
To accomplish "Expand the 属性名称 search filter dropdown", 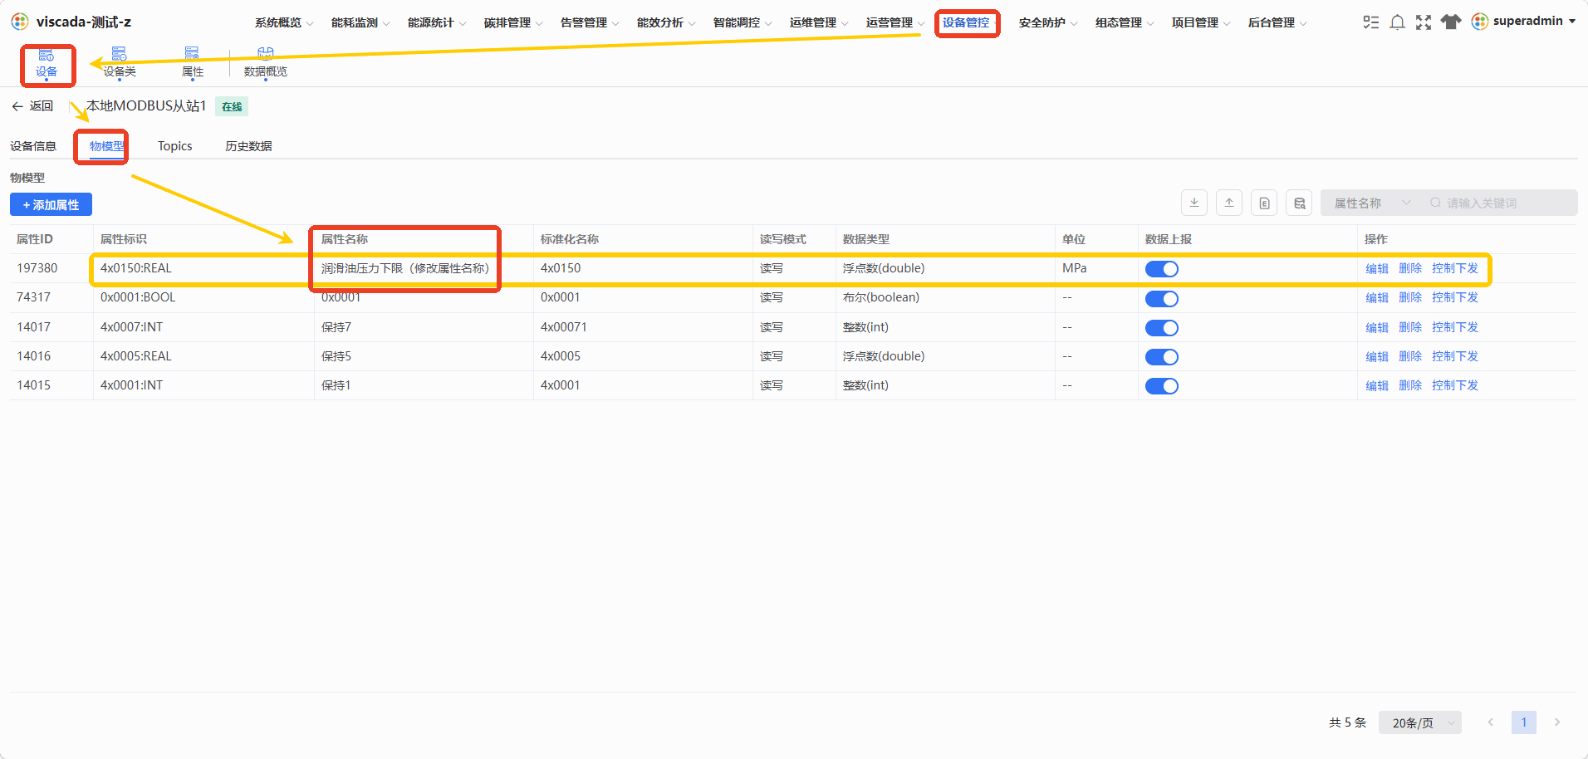I will (x=1372, y=203).
